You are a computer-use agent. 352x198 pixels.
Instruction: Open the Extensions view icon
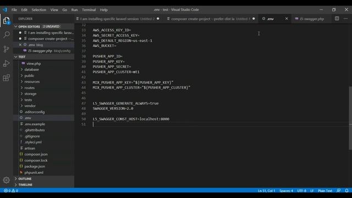coord(6,78)
